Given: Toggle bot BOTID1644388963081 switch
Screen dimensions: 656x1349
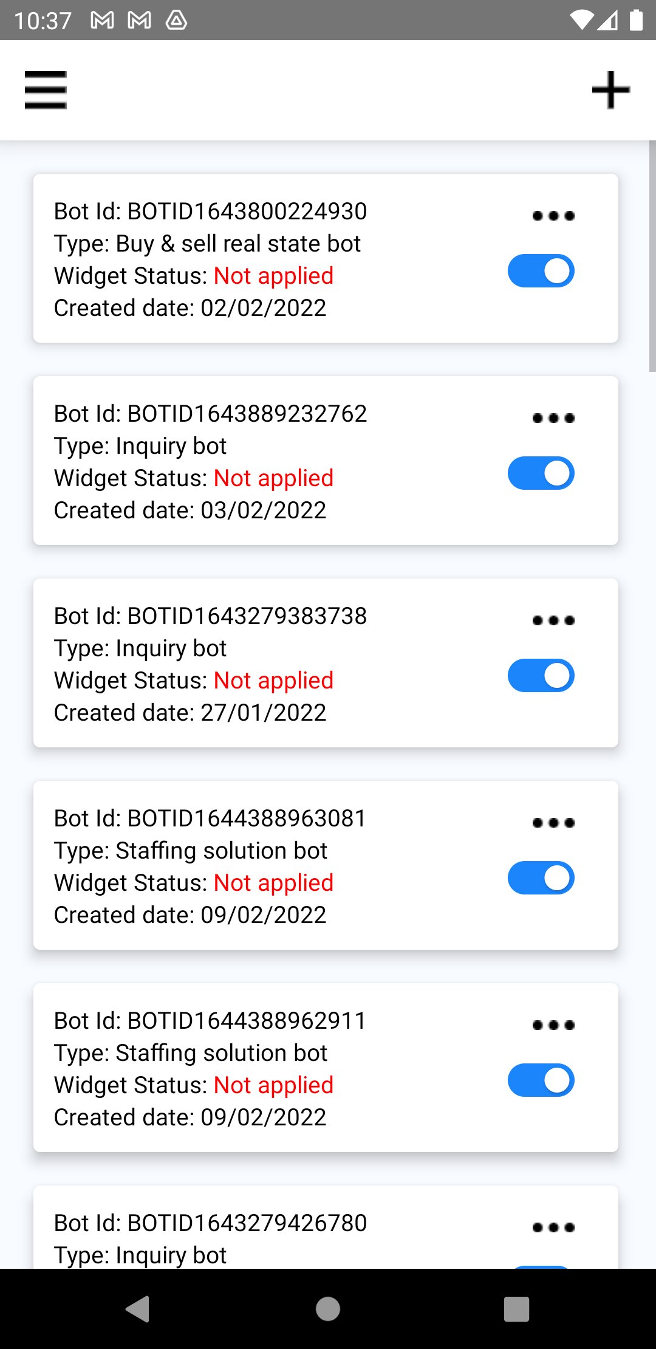Looking at the screenshot, I should point(541,877).
